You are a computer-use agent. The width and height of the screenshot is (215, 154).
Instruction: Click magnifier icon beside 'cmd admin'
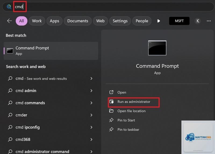click(x=10, y=91)
